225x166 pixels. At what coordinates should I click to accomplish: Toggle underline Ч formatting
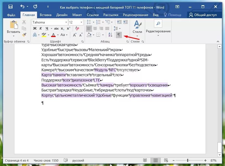tap(47, 28)
